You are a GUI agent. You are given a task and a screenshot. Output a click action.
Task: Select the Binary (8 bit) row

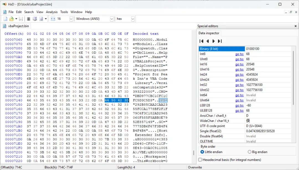[245, 49]
